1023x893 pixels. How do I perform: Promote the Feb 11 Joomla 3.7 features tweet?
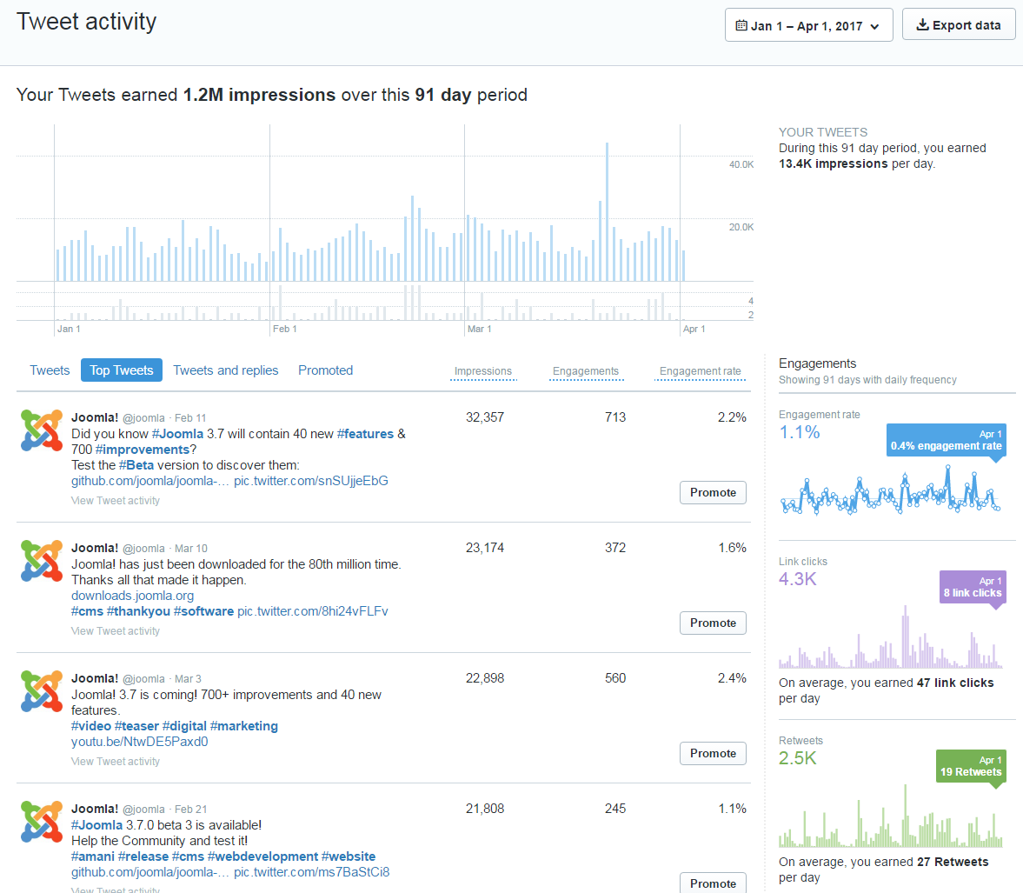tap(713, 492)
